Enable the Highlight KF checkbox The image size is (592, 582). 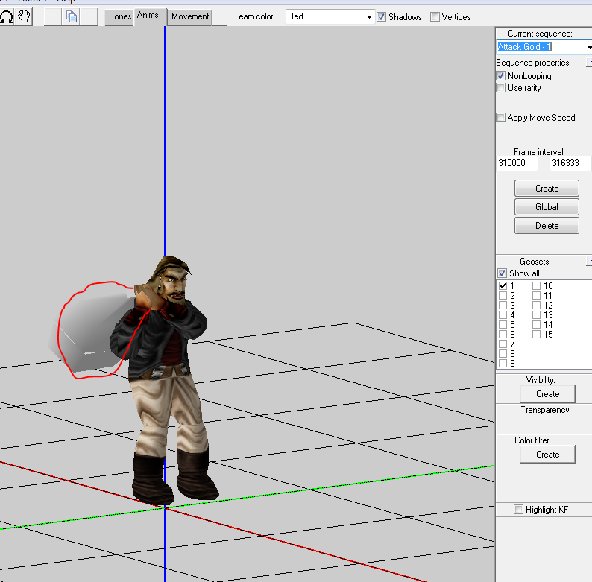(519, 510)
